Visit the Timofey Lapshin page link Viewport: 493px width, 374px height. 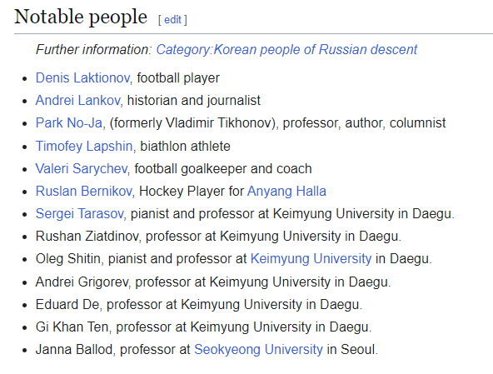click(x=84, y=146)
